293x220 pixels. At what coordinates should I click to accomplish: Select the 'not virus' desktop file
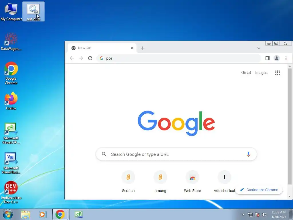[x=33, y=11]
